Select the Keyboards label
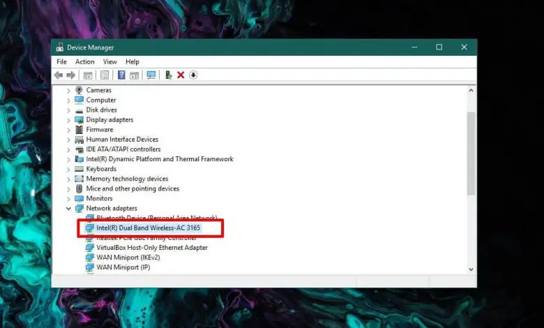 101,169
